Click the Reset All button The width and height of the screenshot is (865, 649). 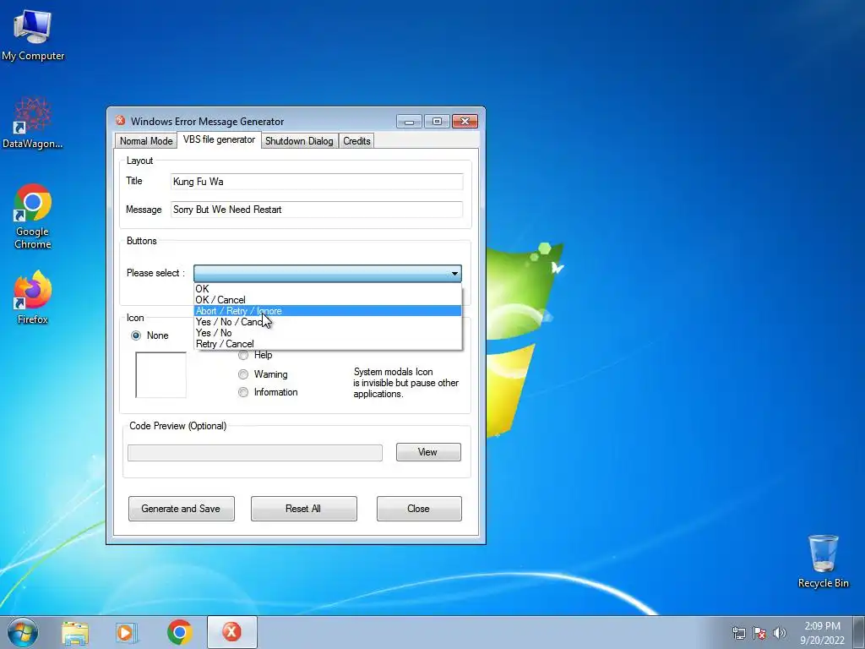tap(303, 508)
